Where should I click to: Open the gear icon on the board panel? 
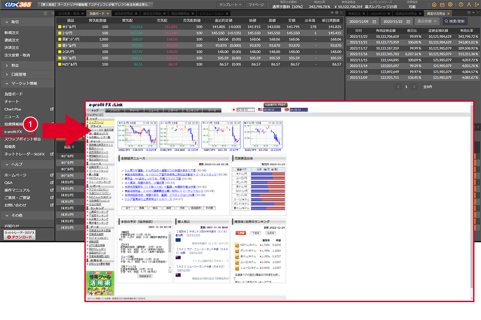pyautogui.click(x=337, y=13)
